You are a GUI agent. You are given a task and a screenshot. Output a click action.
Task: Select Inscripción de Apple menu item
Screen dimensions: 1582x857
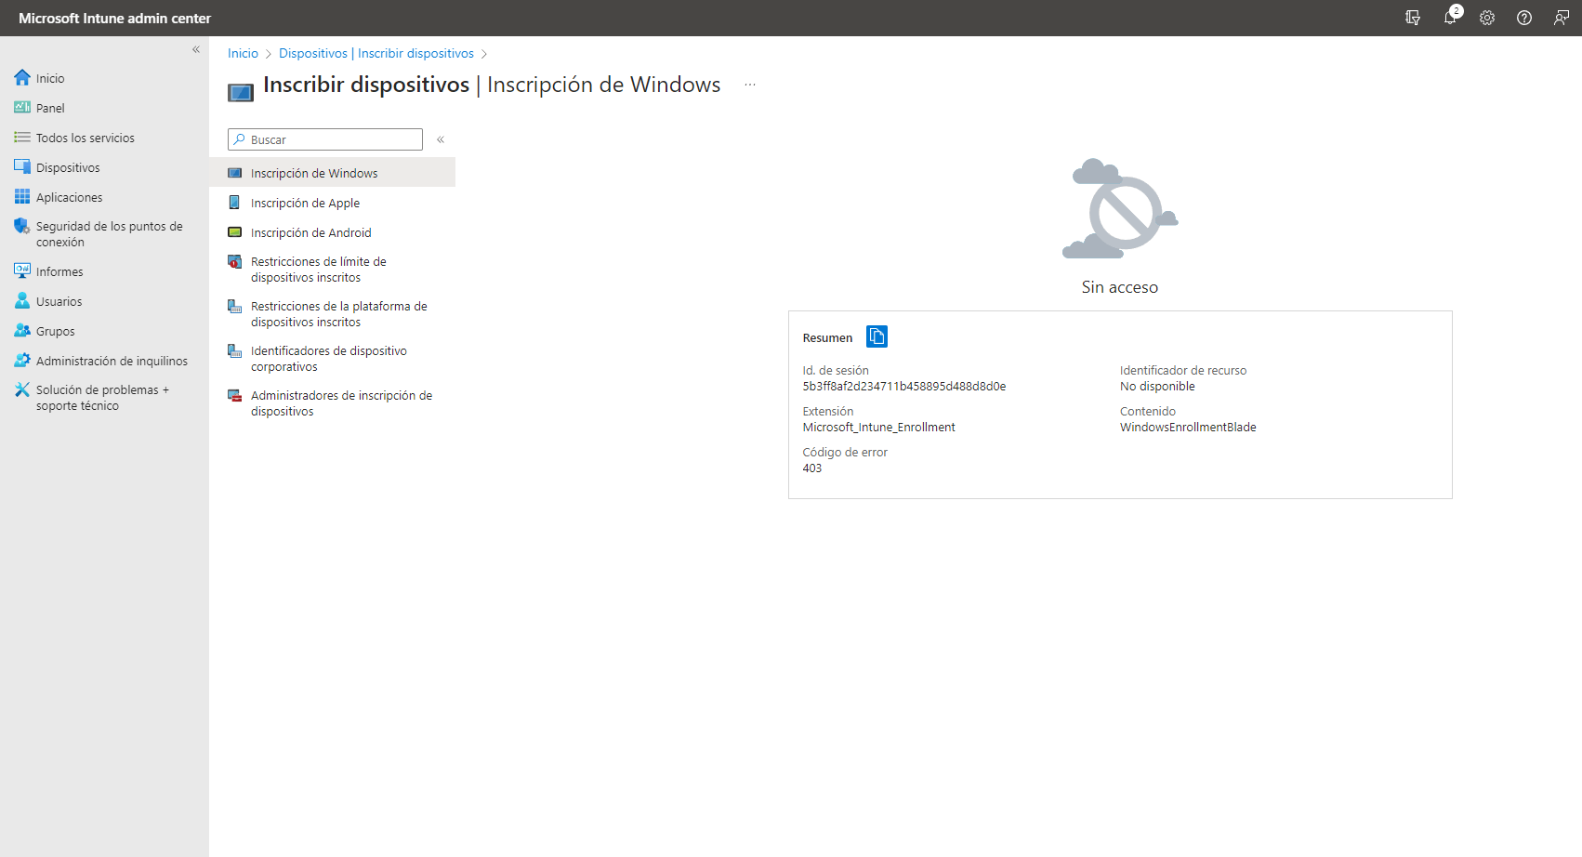[333, 203]
